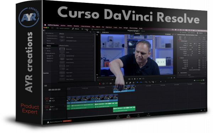Select the Trim Edit Mode tool
This screenshot has height=133, width=213.
[x=103, y=83]
